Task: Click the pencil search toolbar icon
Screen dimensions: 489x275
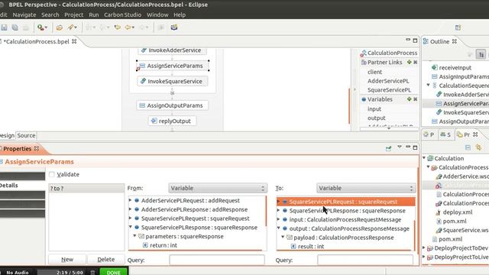Action: (x=71, y=27)
